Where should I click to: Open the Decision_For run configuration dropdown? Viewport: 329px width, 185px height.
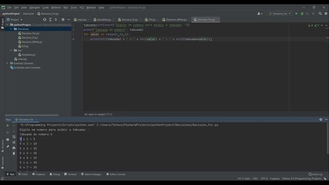(280, 14)
